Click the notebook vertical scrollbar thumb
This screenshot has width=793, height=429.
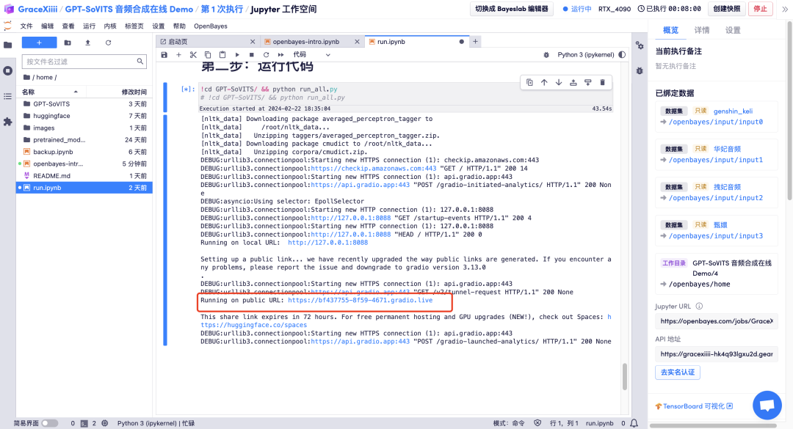click(625, 376)
